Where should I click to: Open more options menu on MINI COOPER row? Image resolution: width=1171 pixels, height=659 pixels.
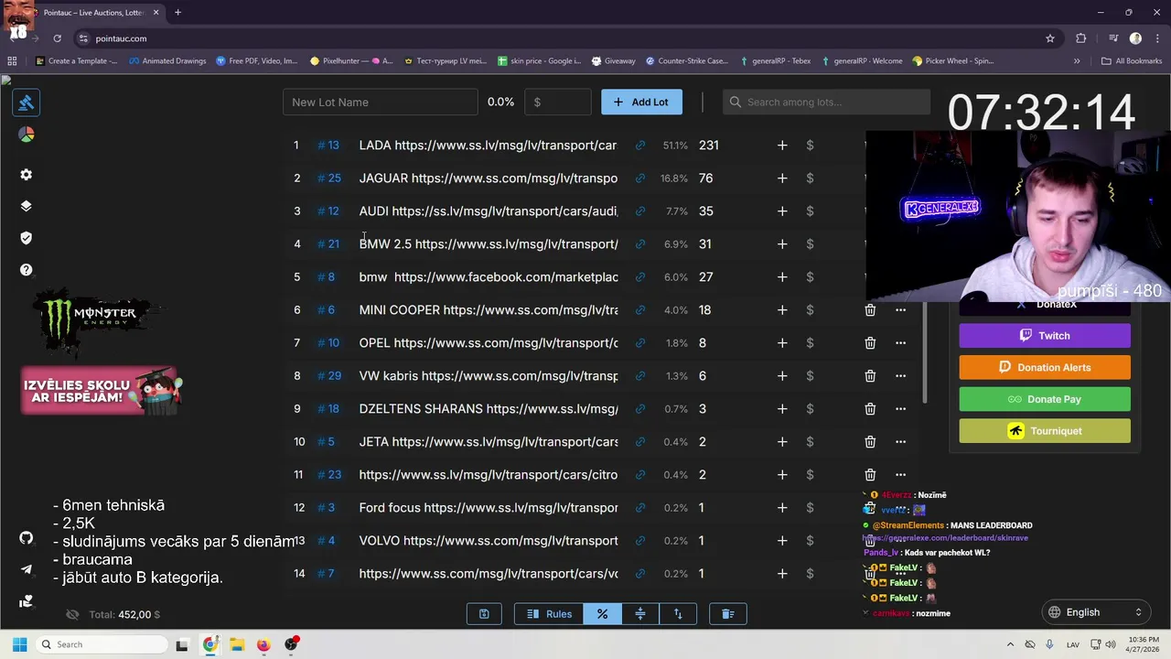point(900,310)
